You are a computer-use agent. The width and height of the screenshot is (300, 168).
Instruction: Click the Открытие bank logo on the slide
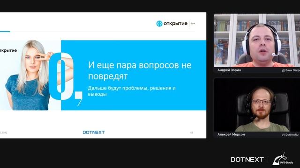point(176,24)
